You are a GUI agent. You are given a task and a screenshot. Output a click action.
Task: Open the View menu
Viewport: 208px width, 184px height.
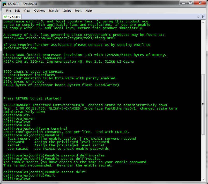point(27,11)
